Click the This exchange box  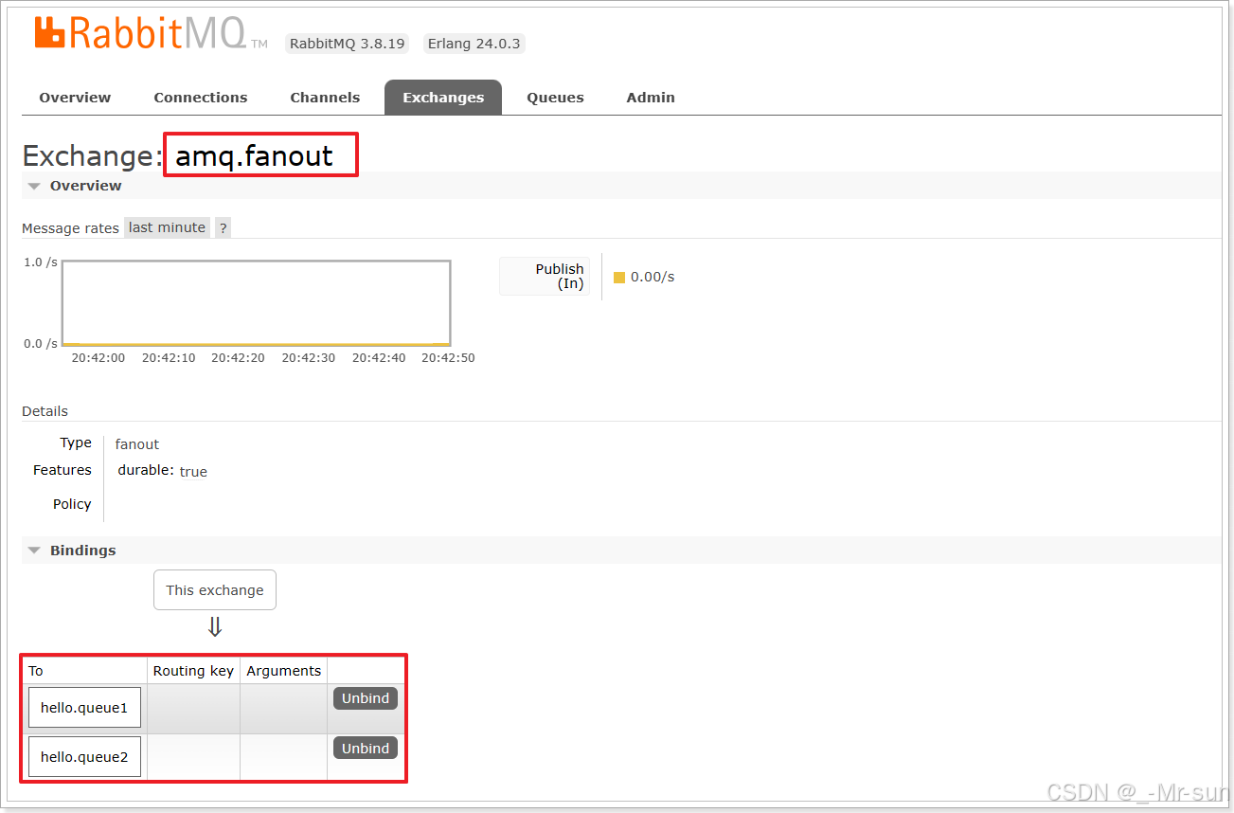(x=215, y=589)
